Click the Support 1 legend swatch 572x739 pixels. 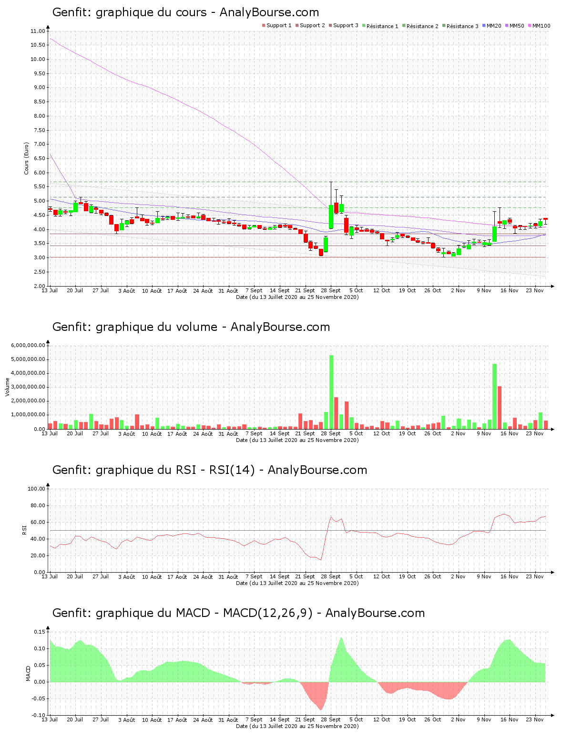pos(264,26)
